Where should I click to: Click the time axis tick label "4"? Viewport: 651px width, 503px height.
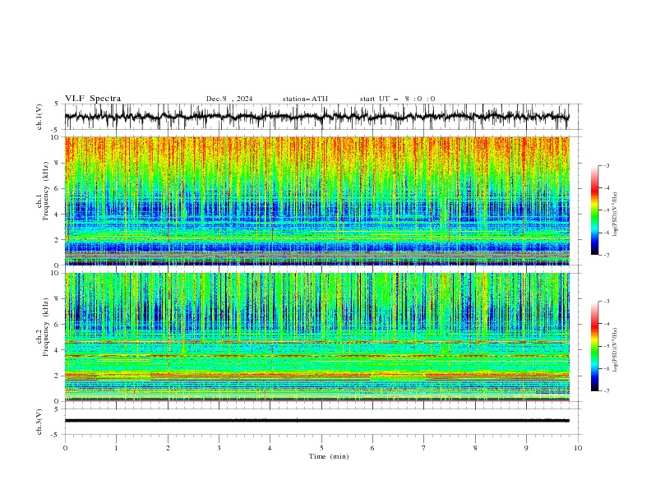(270, 448)
